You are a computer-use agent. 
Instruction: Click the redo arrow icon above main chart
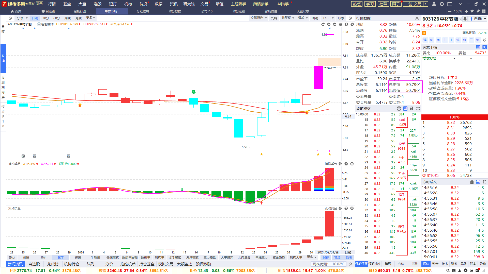click(323, 24)
